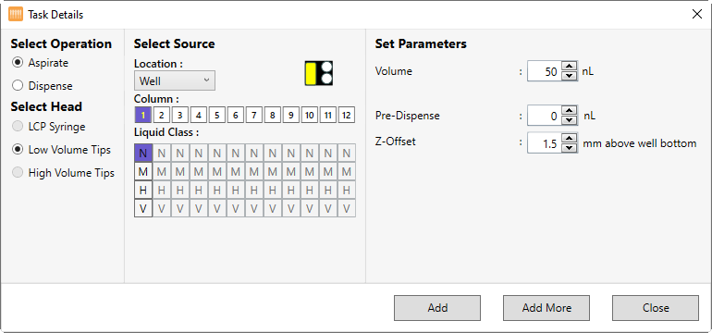The height and width of the screenshot is (333, 712).
Task: Select column 12
Action: pyautogui.click(x=347, y=116)
